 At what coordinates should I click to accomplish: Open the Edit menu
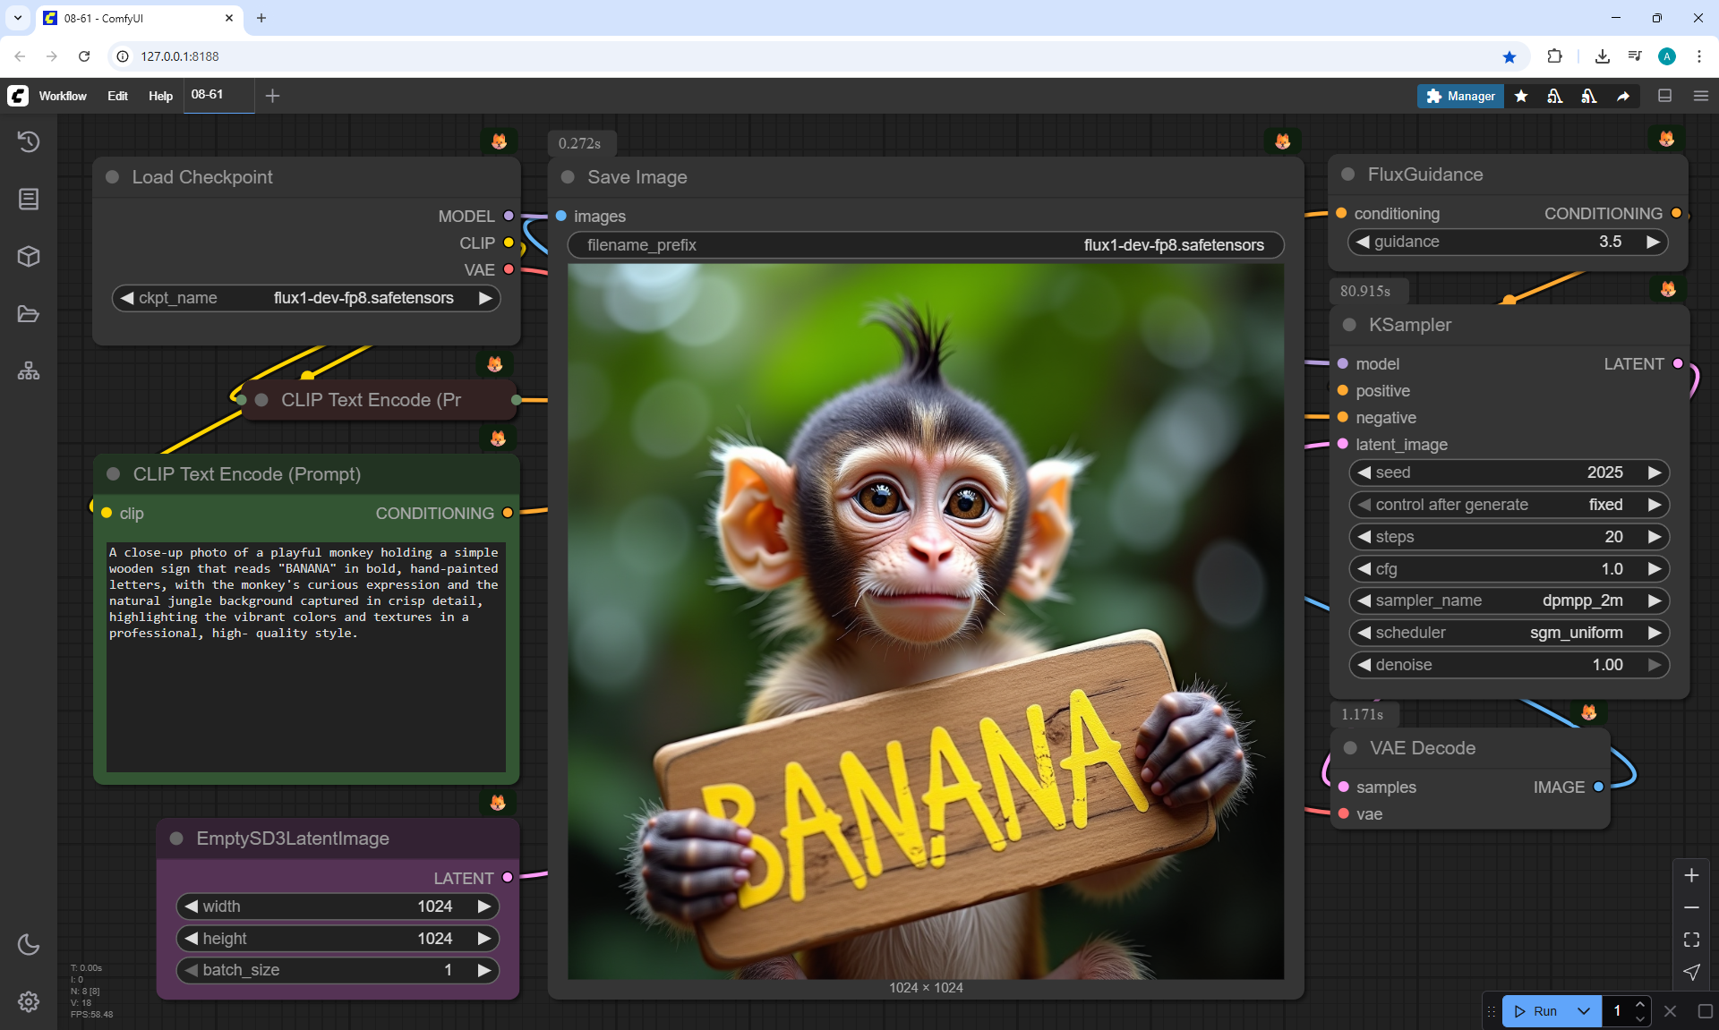coord(117,96)
